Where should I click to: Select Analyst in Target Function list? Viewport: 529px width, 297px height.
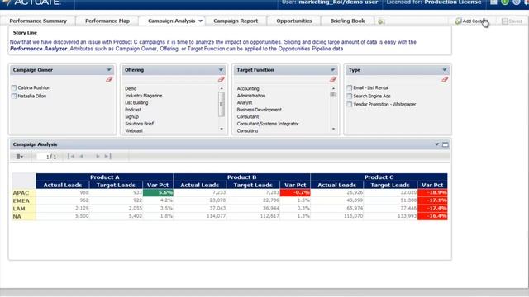pos(245,102)
